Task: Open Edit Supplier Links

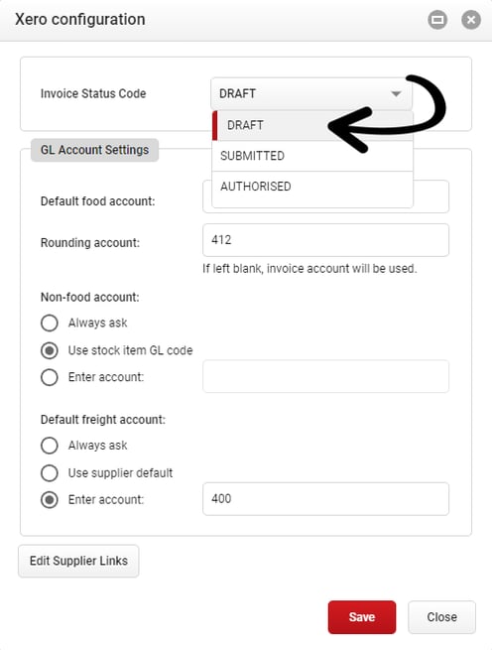Action: tap(78, 561)
